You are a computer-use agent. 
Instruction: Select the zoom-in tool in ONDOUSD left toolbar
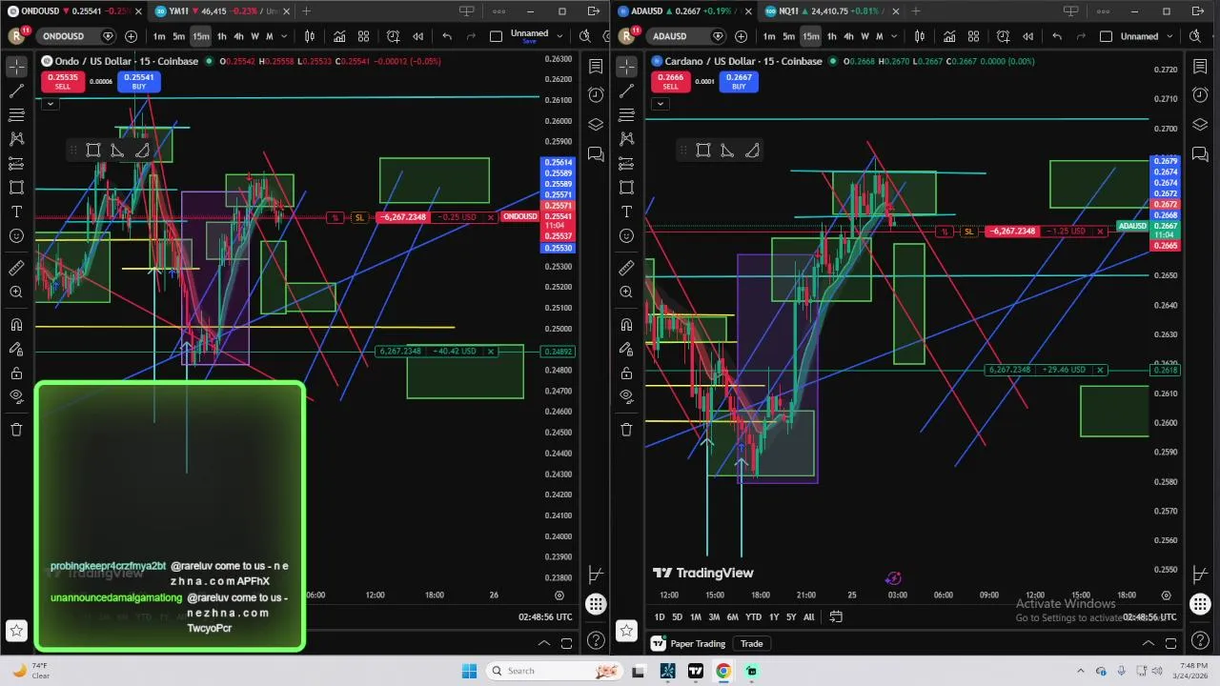[x=16, y=293]
